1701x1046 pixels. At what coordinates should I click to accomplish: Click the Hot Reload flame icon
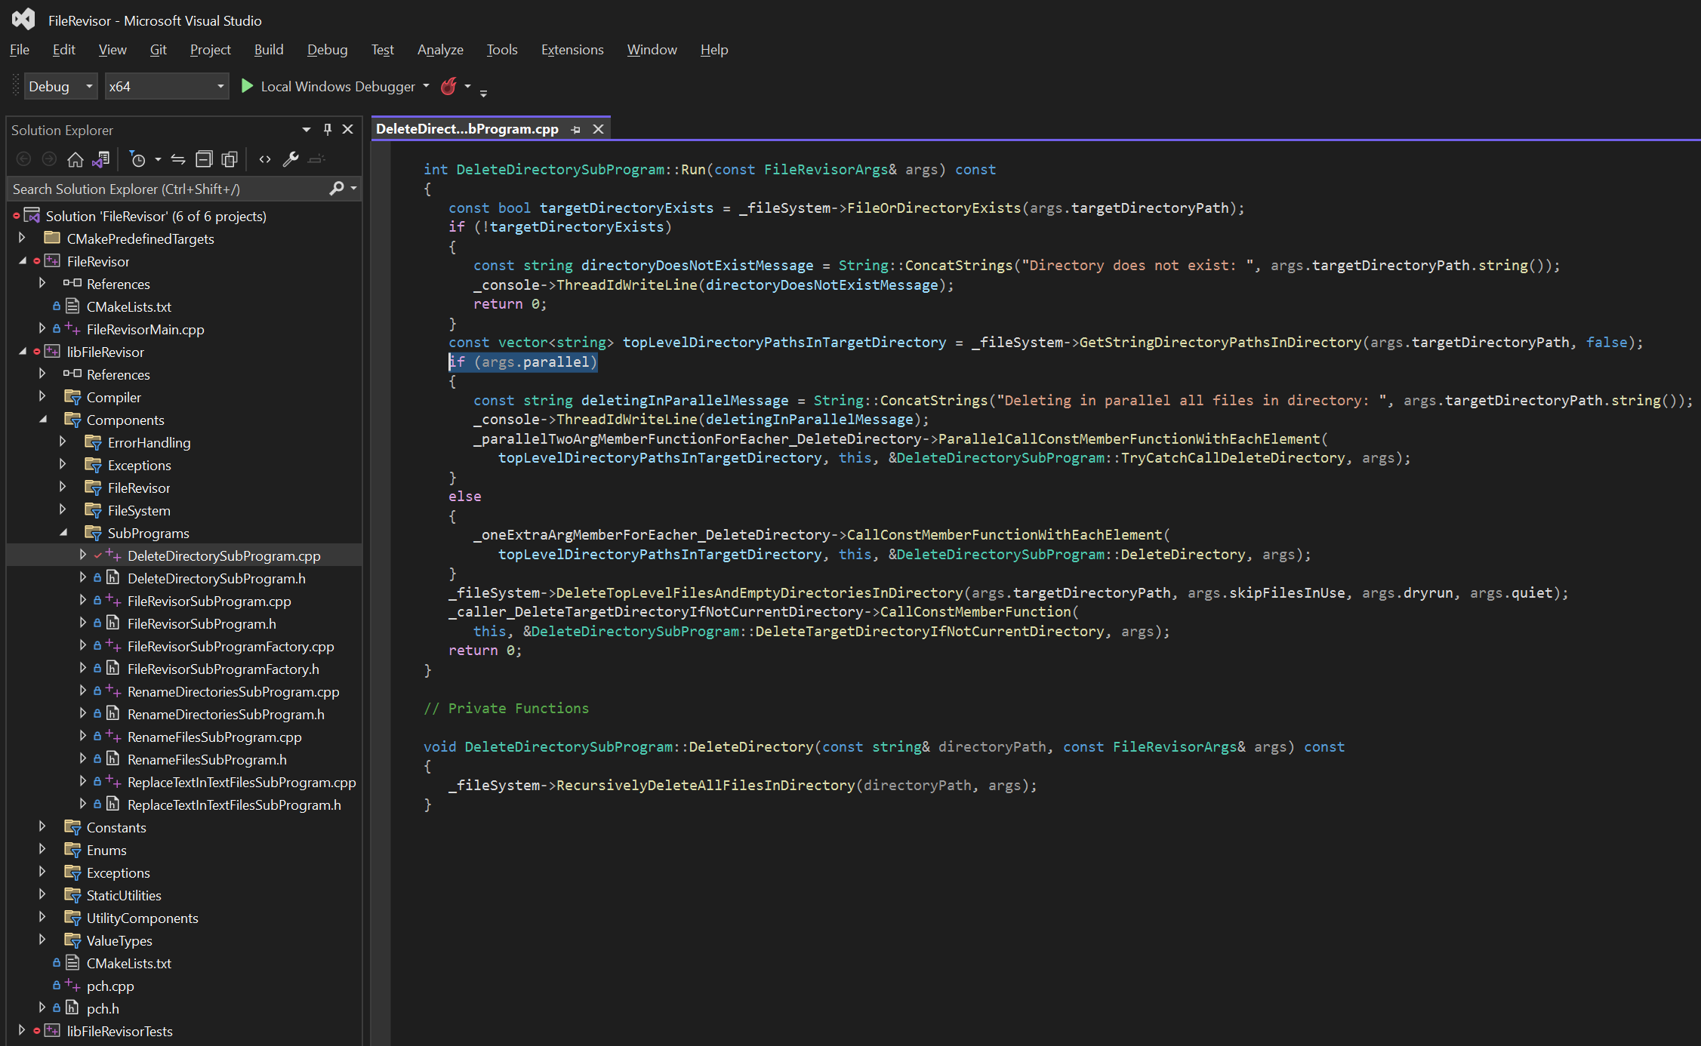pos(448,86)
